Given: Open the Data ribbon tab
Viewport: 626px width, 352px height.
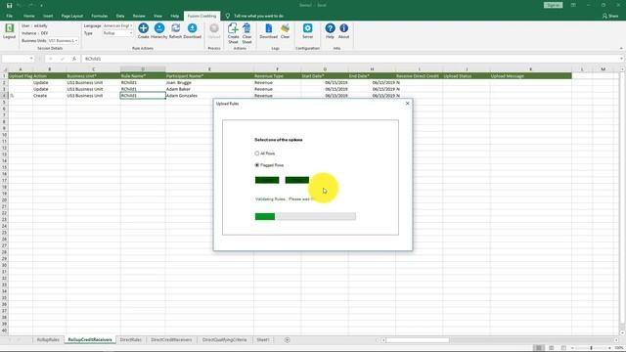Looking at the screenshot, I should [120, 16].
